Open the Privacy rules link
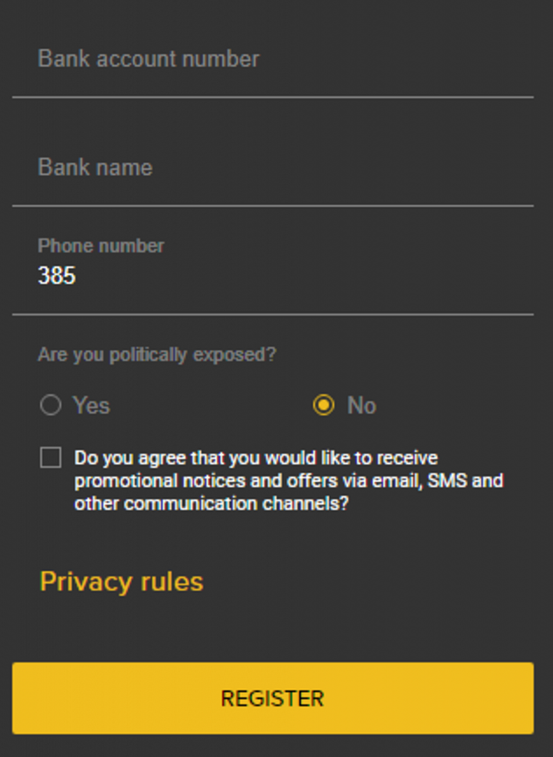553x757 pixels. click(122, 582)
